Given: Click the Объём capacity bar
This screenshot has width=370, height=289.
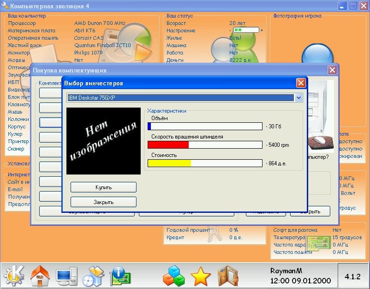Looking at the screenshot, I should 205,126.
